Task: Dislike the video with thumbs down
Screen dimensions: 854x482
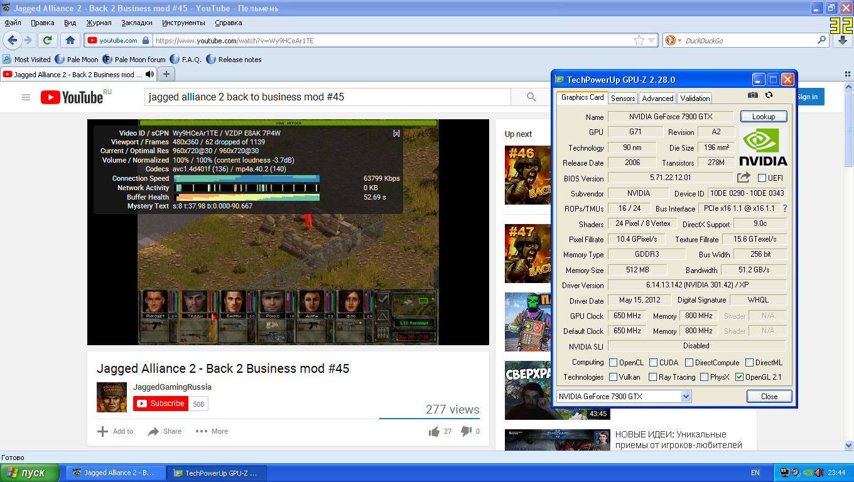Action: click(466, 431)
